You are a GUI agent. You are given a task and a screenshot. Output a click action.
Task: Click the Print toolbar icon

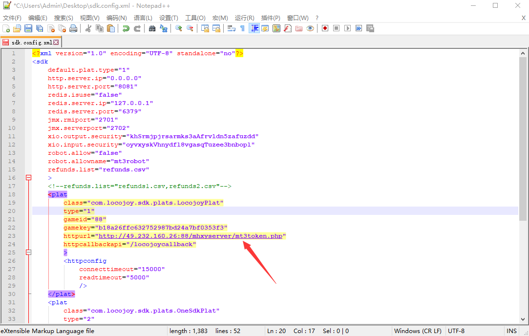(x=73, y=28)
